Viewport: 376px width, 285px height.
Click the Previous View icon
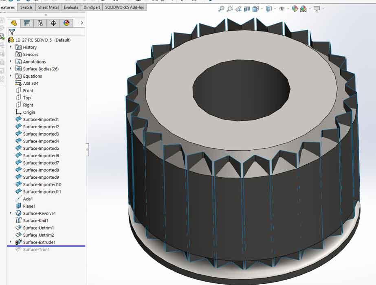pos(238,9)
